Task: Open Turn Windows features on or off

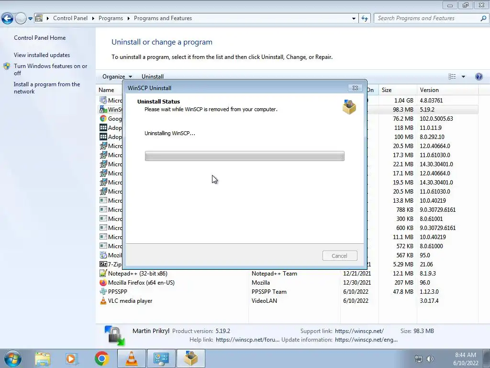Action: [x=50, y=69]
